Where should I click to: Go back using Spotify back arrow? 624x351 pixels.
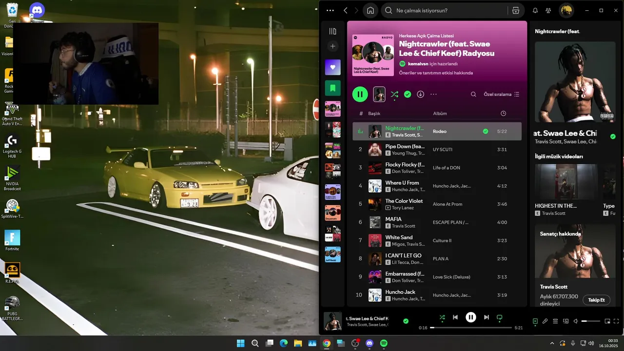click(x=346, y=10)
